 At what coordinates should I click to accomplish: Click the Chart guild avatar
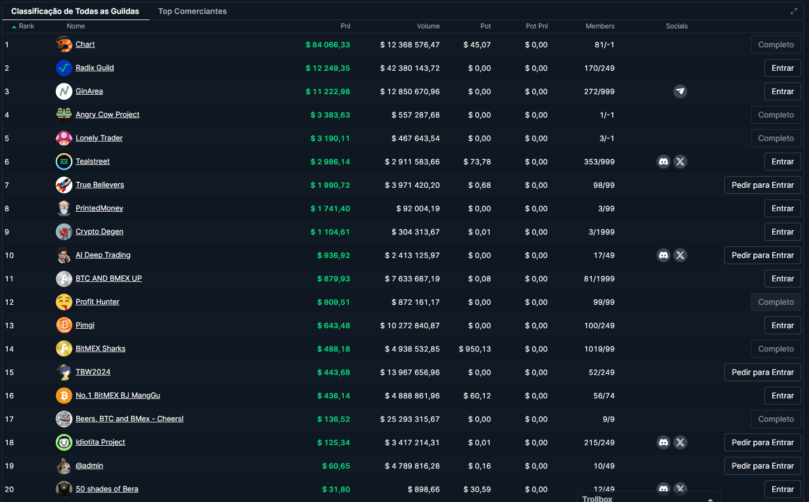64,45
